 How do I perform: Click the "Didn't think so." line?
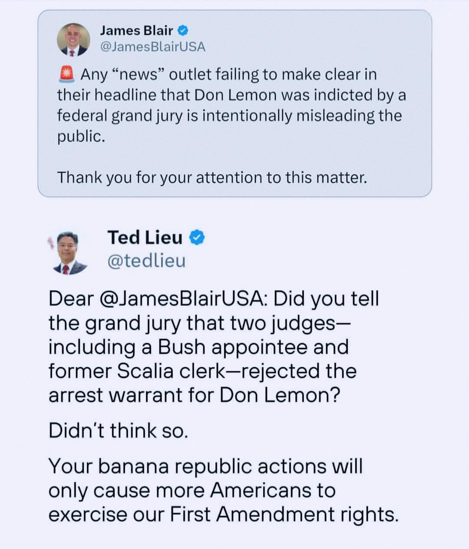[118, 430]
